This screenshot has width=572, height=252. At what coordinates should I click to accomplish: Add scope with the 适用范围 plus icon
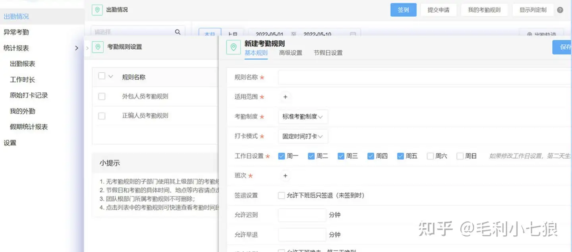coord(285,97)
